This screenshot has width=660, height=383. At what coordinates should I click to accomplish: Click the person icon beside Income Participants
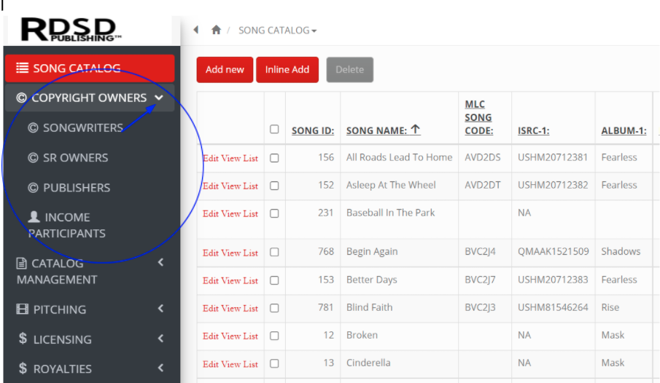point(34,217)
